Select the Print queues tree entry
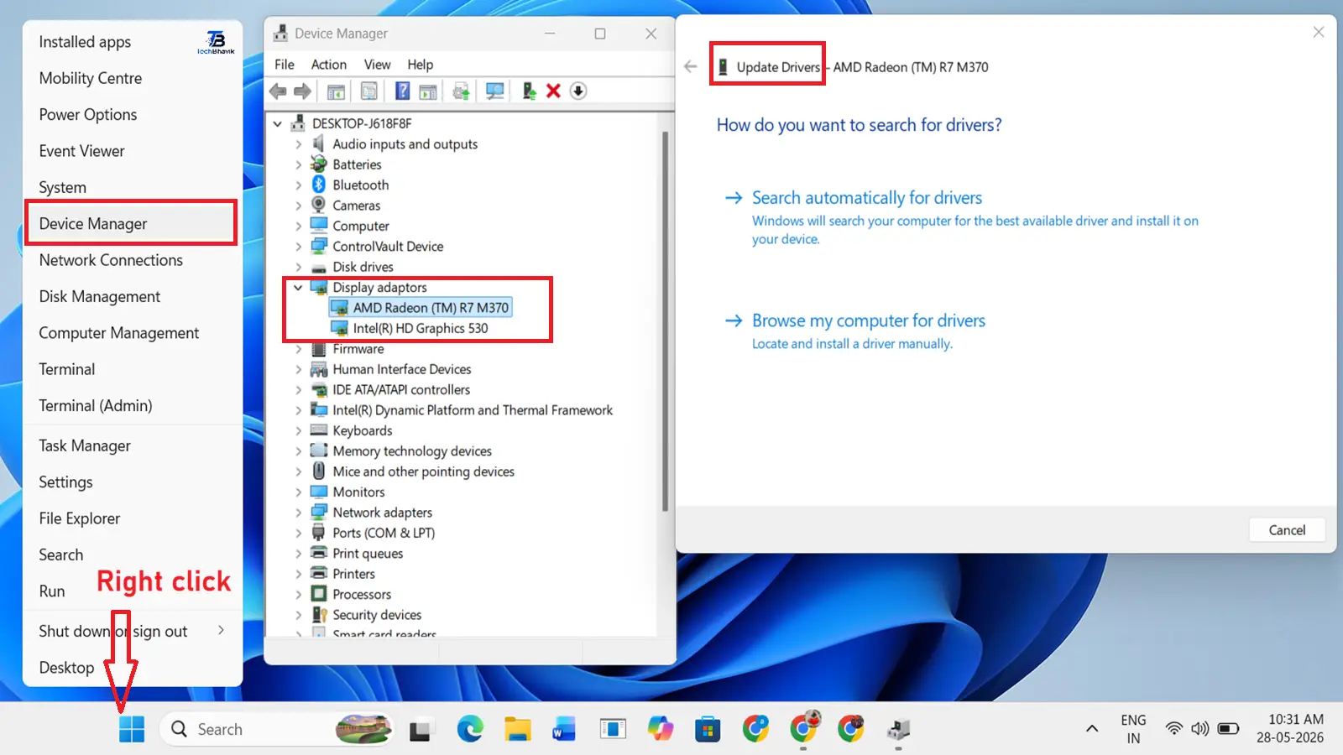 pos(368,554)
